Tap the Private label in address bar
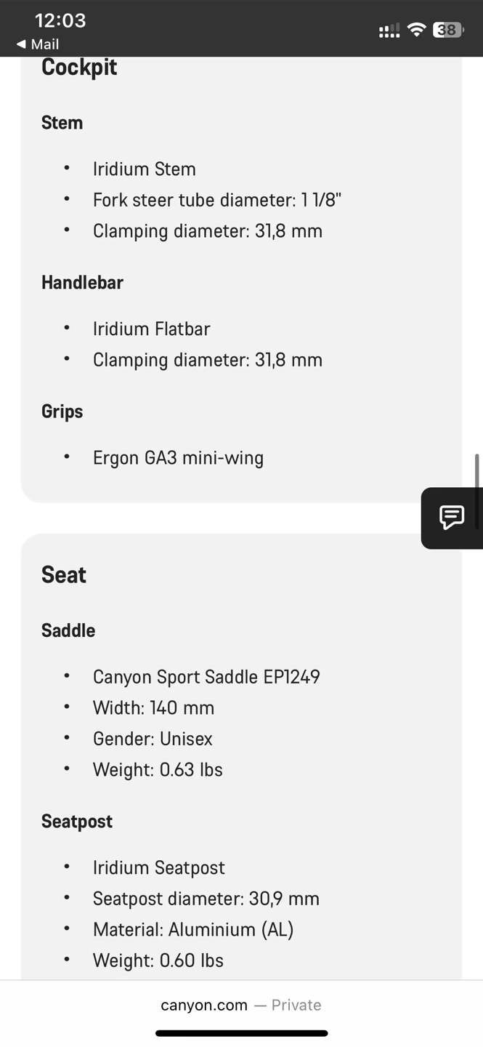 (296, 1005)
